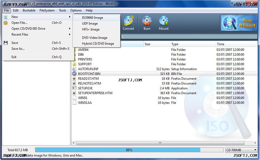
Task: Click the horizontal scrollbar thumb
Action: [160, 143]
